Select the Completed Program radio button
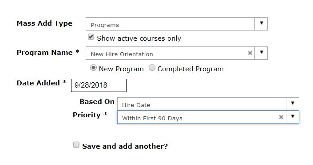Screen dimensions: 313x165 coord(152,68)
